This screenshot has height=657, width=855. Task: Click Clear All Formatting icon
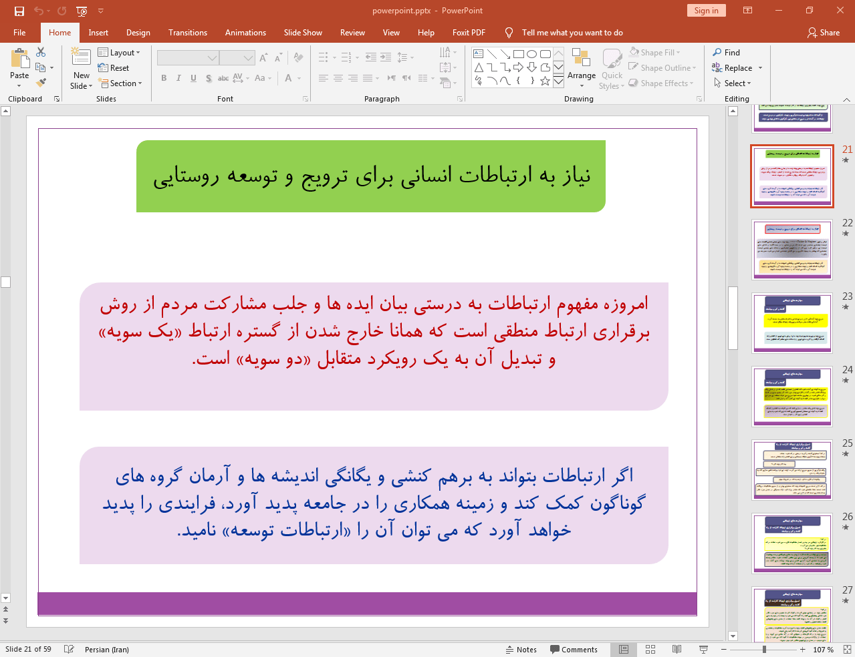298,58
